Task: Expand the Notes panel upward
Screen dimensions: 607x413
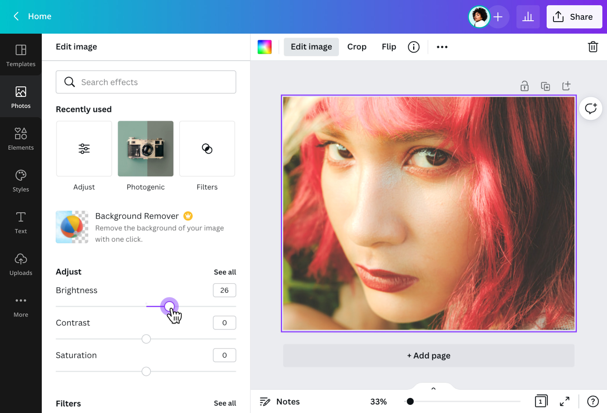Action: [433, 388]
